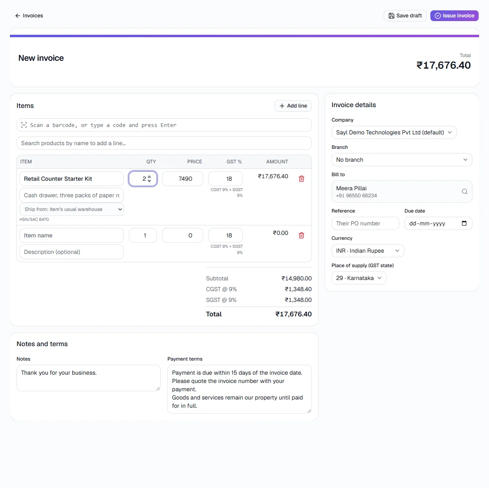Edit quantity of the second line
Viewport: 489px width, 488px height.
click(143, 235)
